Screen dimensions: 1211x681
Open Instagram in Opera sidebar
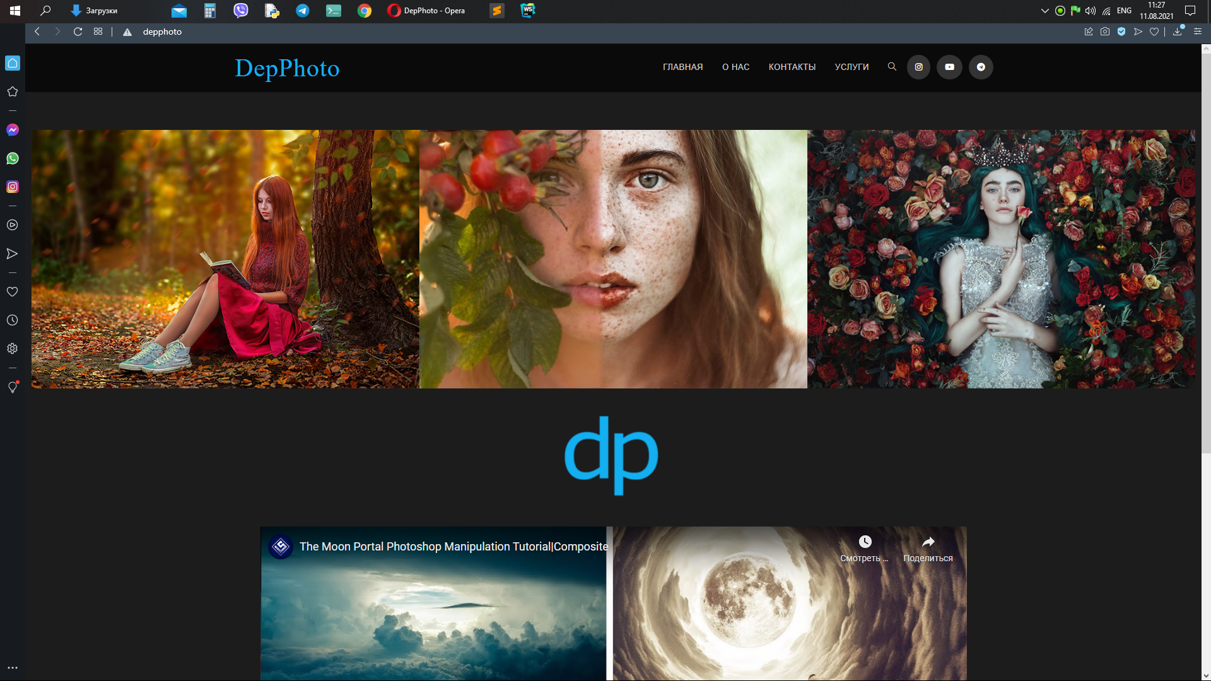tap(13, 187)
